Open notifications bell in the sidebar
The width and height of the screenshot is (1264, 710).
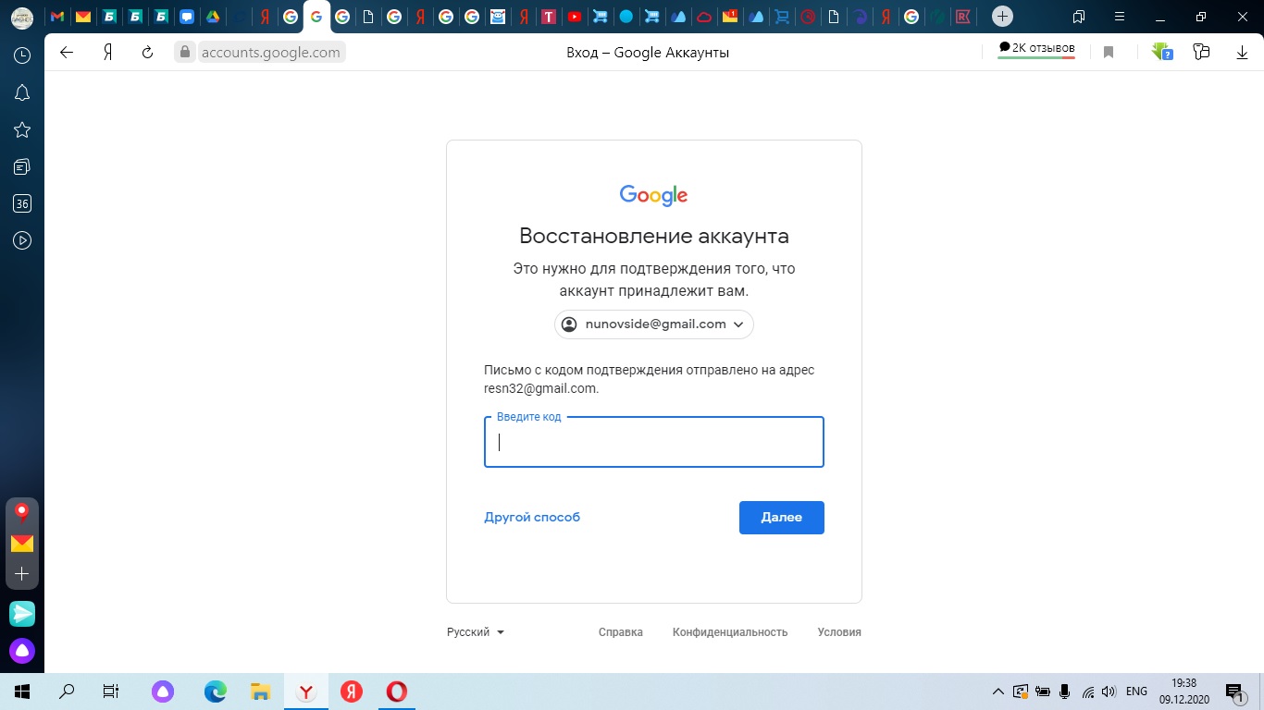tap(22, 92)
